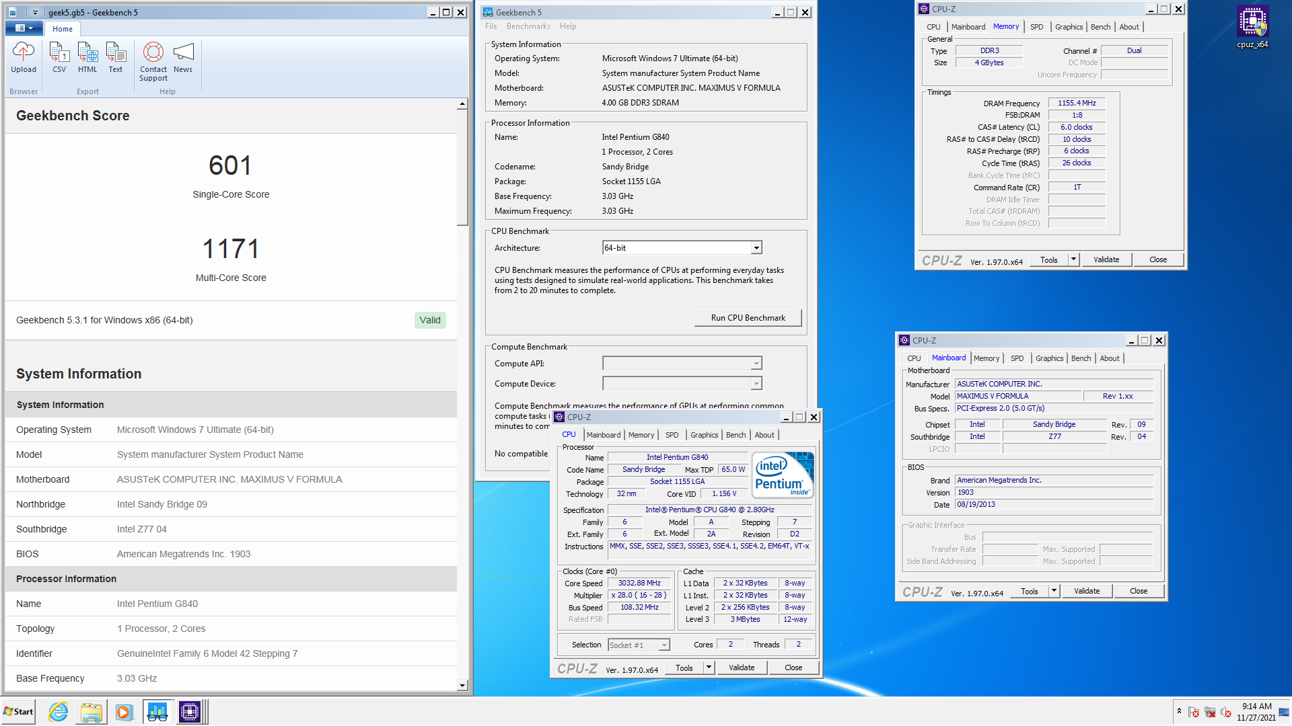Show hidden system tray icons
Image resolution: width=1292 pixels, height=726 pixels.
click(x=1179, y=711)
